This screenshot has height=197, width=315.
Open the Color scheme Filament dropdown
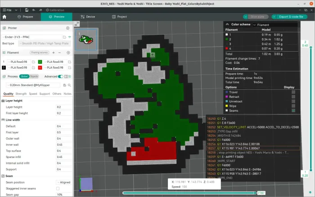275,25
